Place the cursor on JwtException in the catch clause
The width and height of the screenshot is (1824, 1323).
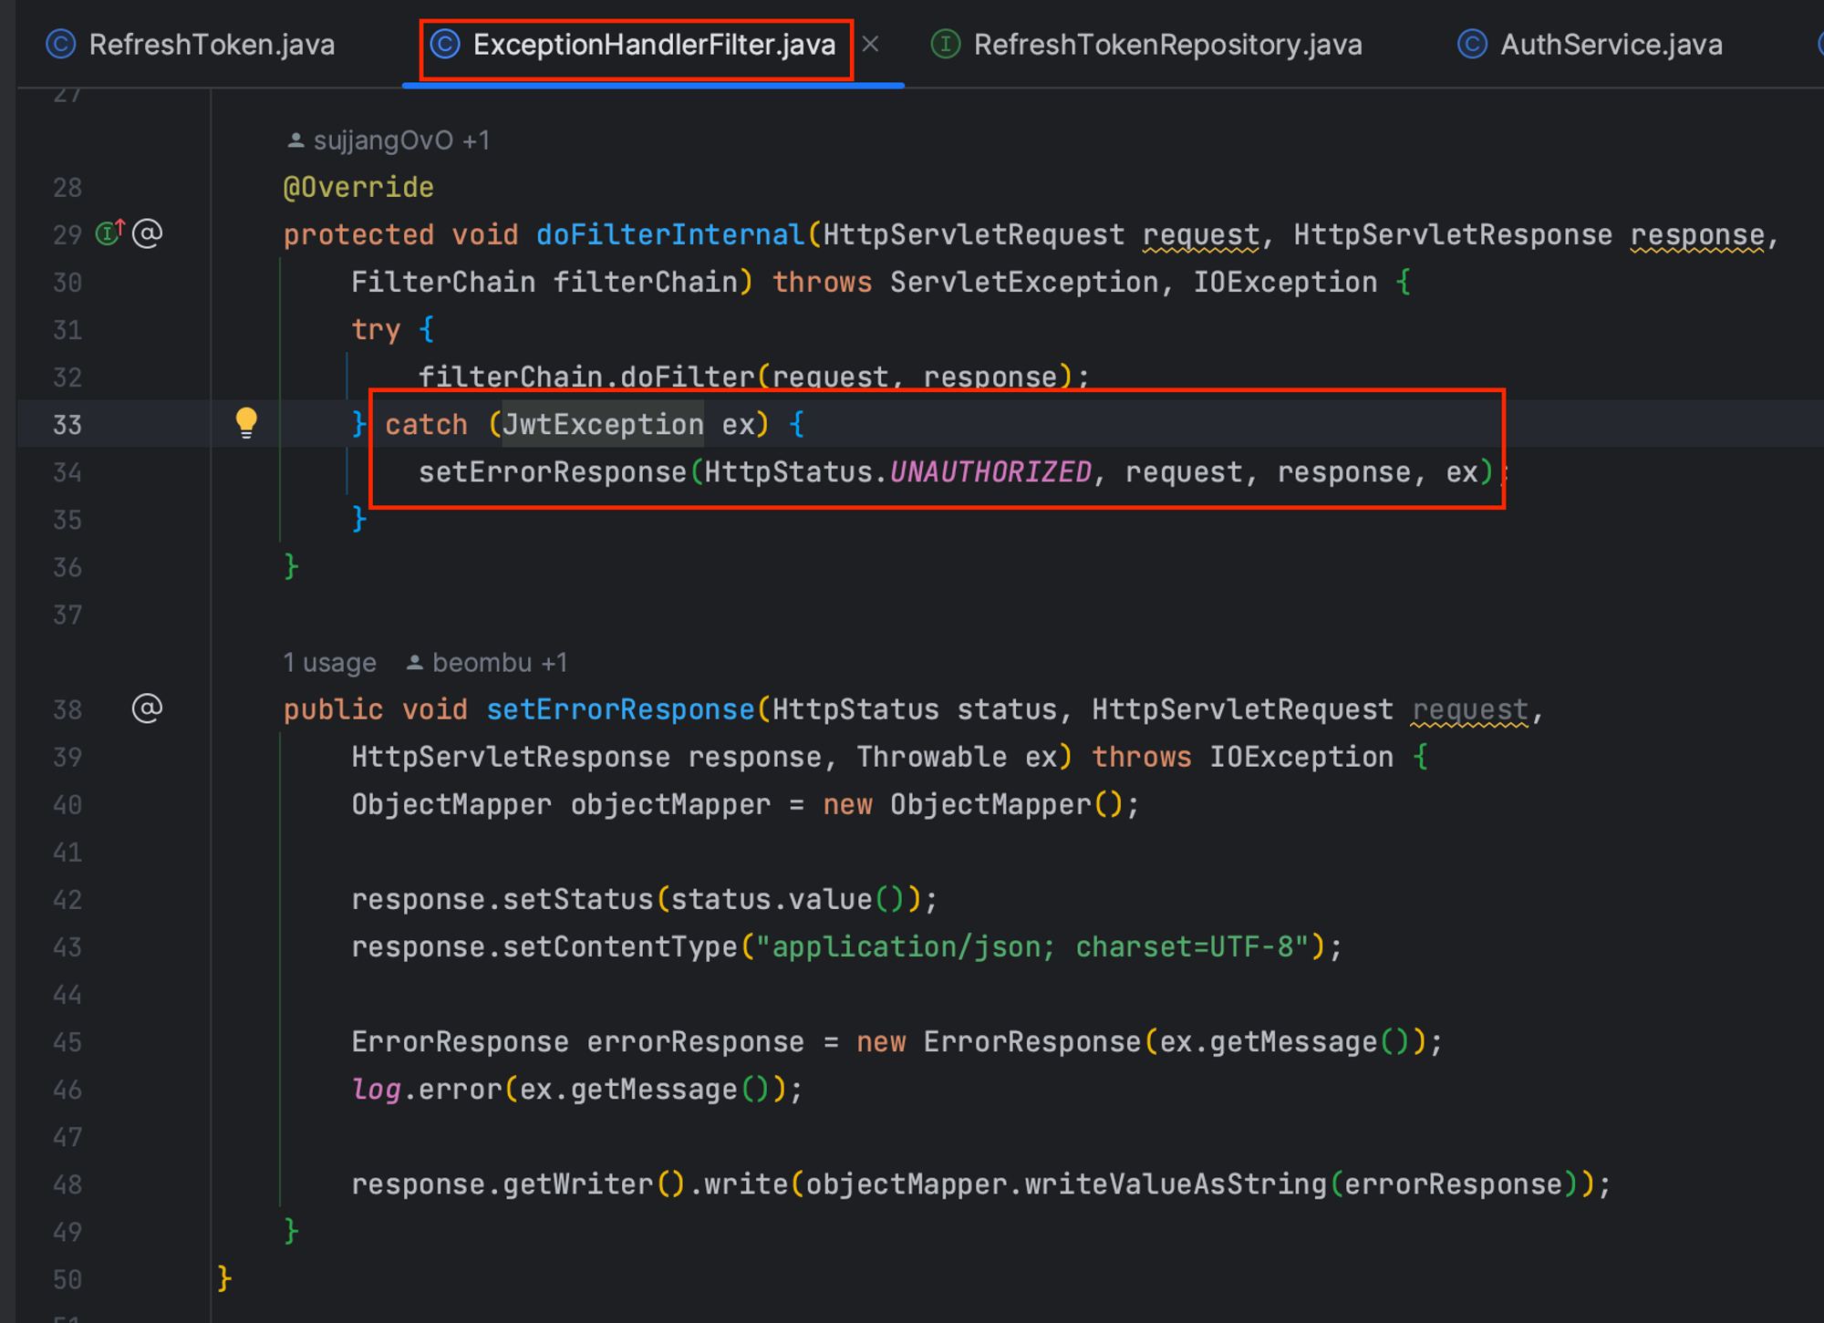[603, 425]
